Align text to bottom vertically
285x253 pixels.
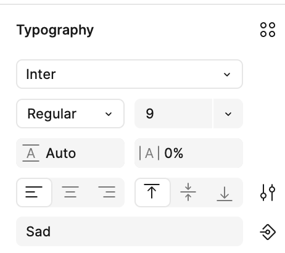click(x=225, y=193)
